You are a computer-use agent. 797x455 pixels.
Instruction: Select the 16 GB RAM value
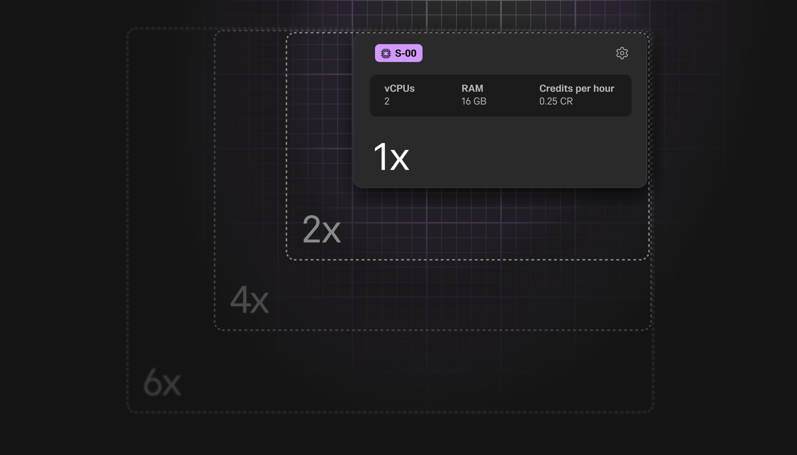click(x=474, y=101)
